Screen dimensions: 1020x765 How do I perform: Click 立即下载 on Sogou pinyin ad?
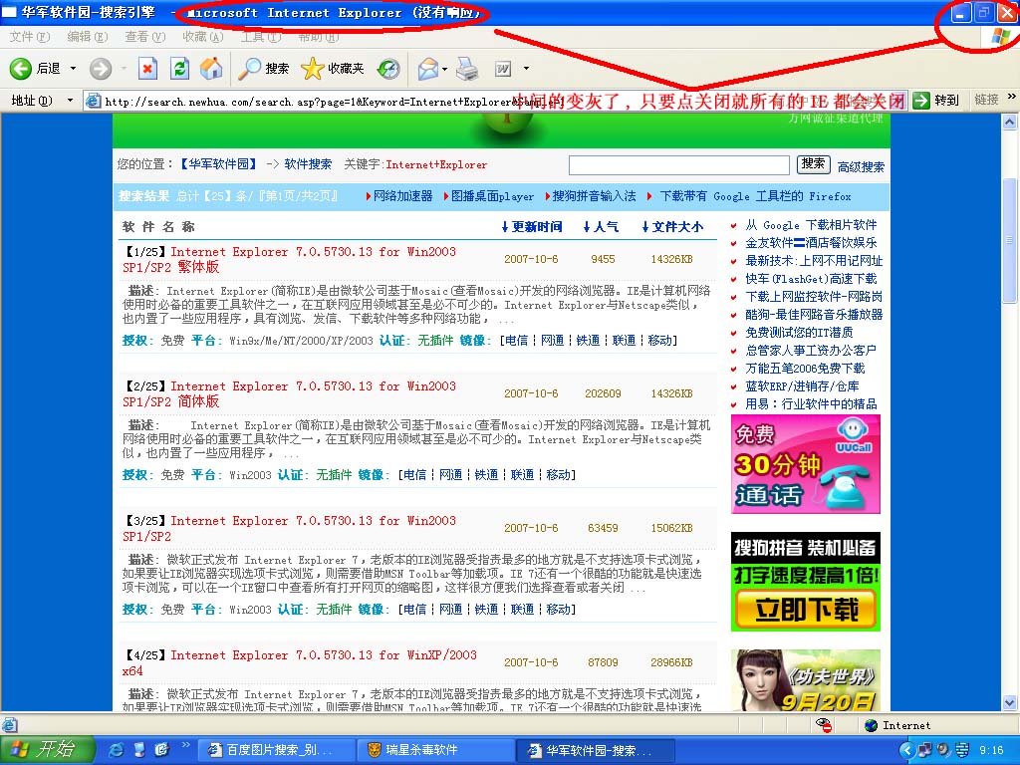point(806,610)
